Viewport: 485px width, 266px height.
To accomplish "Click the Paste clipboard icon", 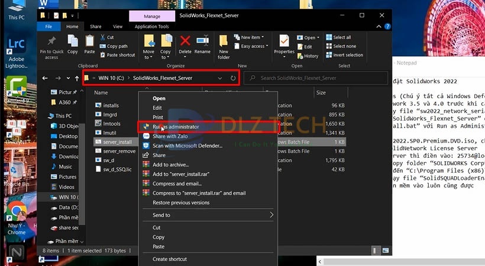I will pos(90,44).
